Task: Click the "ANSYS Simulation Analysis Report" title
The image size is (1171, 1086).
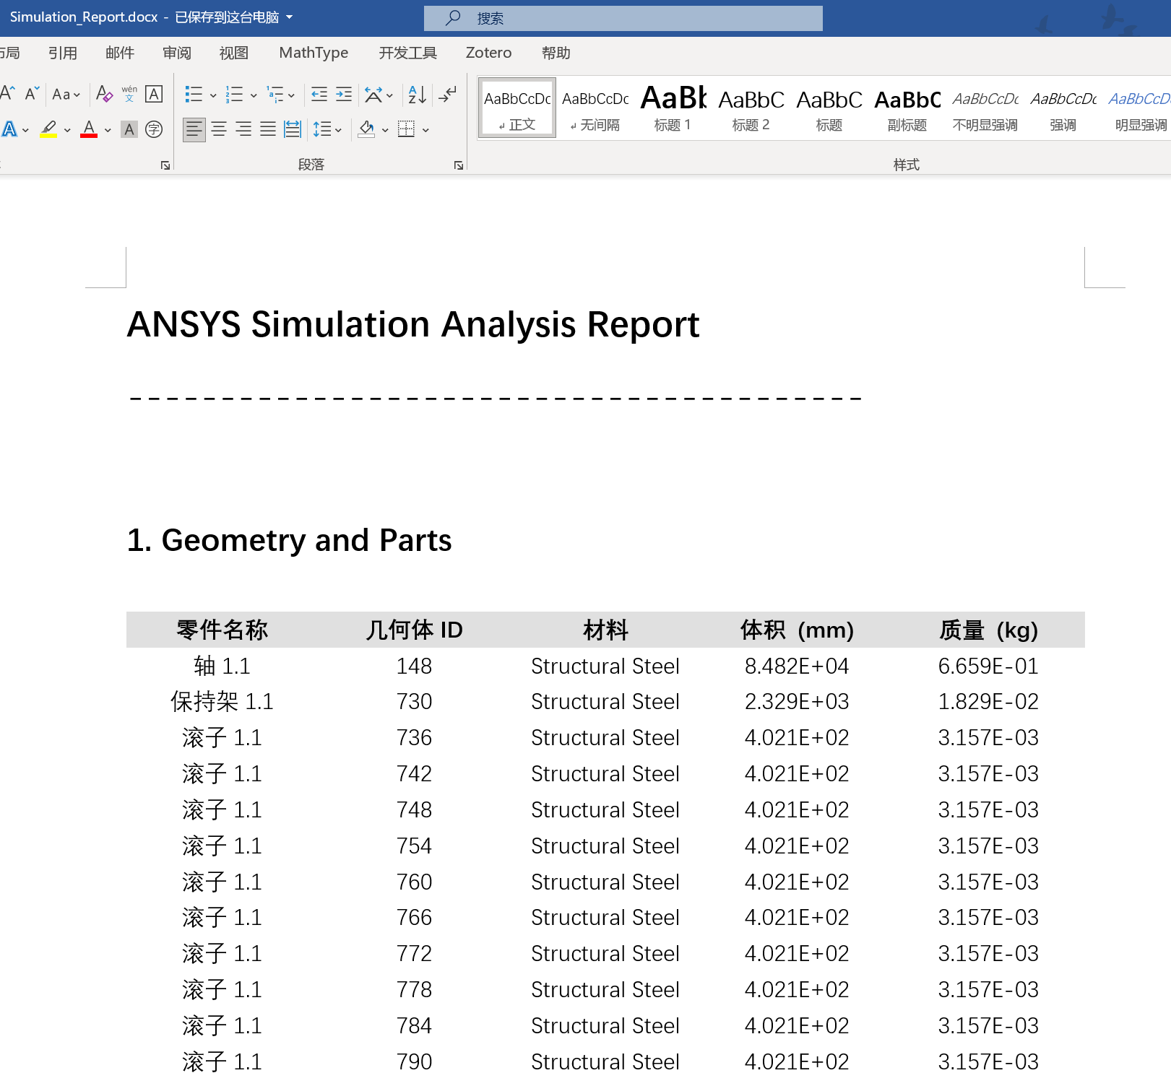Action: (413, 324)
